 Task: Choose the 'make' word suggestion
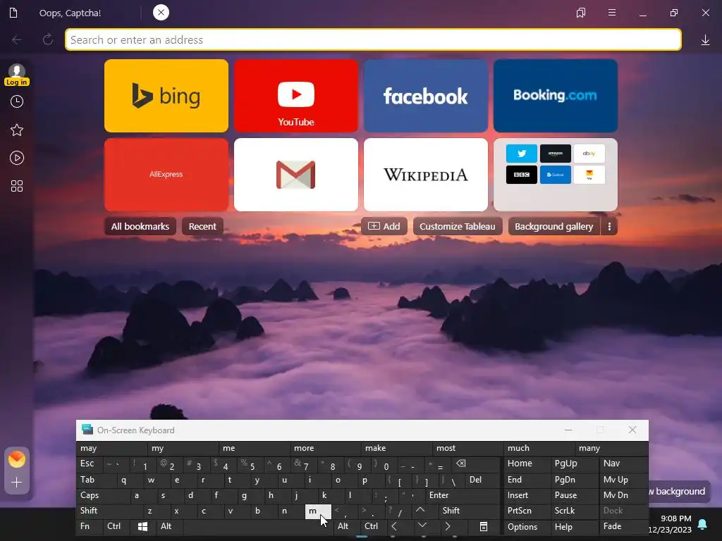point(396,448)
